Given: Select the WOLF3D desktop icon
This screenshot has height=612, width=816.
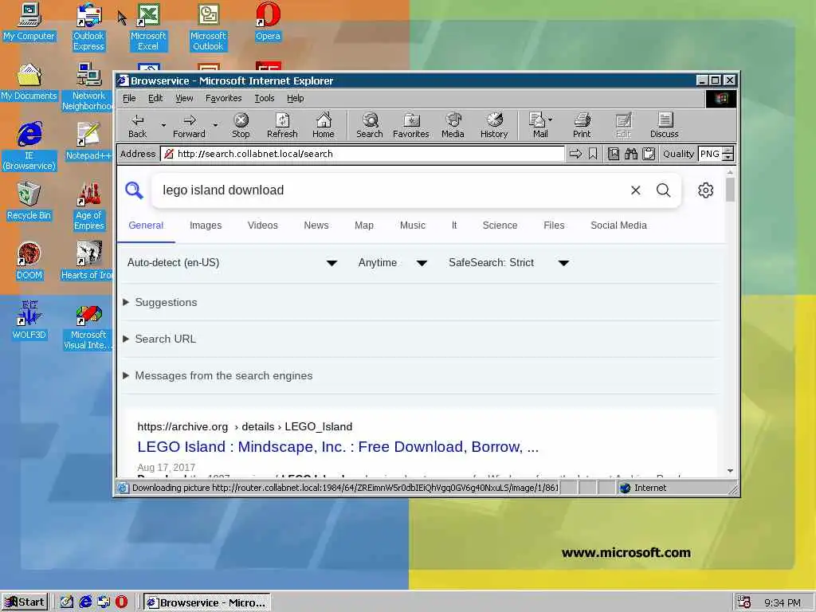Looking at the screenshot, I should pos(29,320).
